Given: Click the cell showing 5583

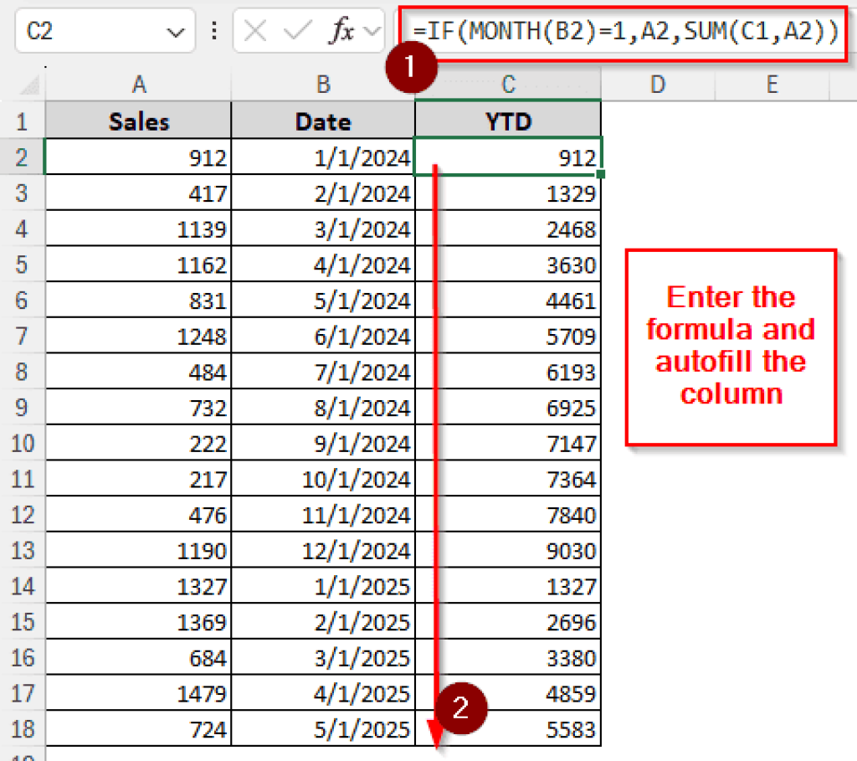Looking at the screenshot, I should tap(544, 729).
